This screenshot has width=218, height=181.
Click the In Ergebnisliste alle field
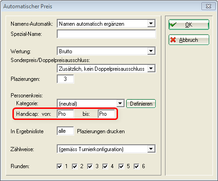pos(65,131)
